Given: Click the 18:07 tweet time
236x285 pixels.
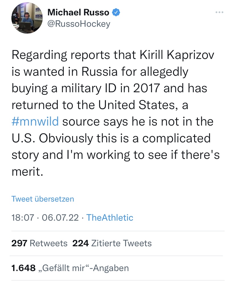Looking at the screenshot, I should pos(23,218).
